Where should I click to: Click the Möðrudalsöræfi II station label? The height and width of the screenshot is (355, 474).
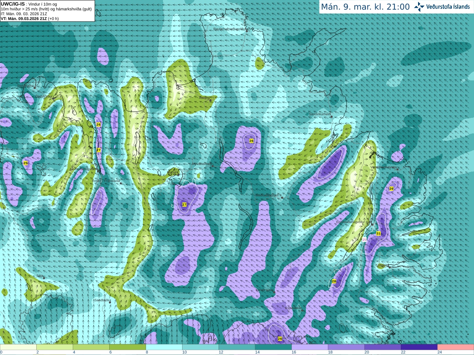click(x=268, y=195)
